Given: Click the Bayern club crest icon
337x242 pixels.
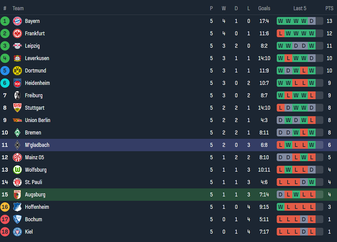Looking at the screenshot, I should click(17, 21).
